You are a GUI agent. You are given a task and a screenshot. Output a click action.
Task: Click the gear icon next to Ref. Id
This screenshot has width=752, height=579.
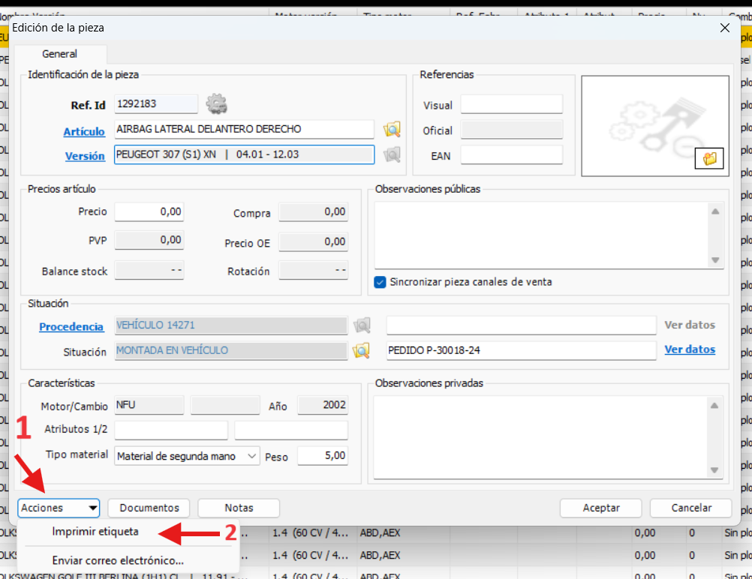point(216,104)
